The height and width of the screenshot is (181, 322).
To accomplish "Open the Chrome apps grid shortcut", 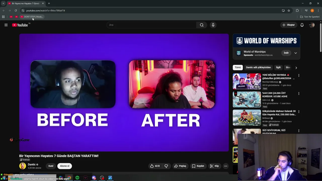I will pyautogui.click(x=3, y=17).
